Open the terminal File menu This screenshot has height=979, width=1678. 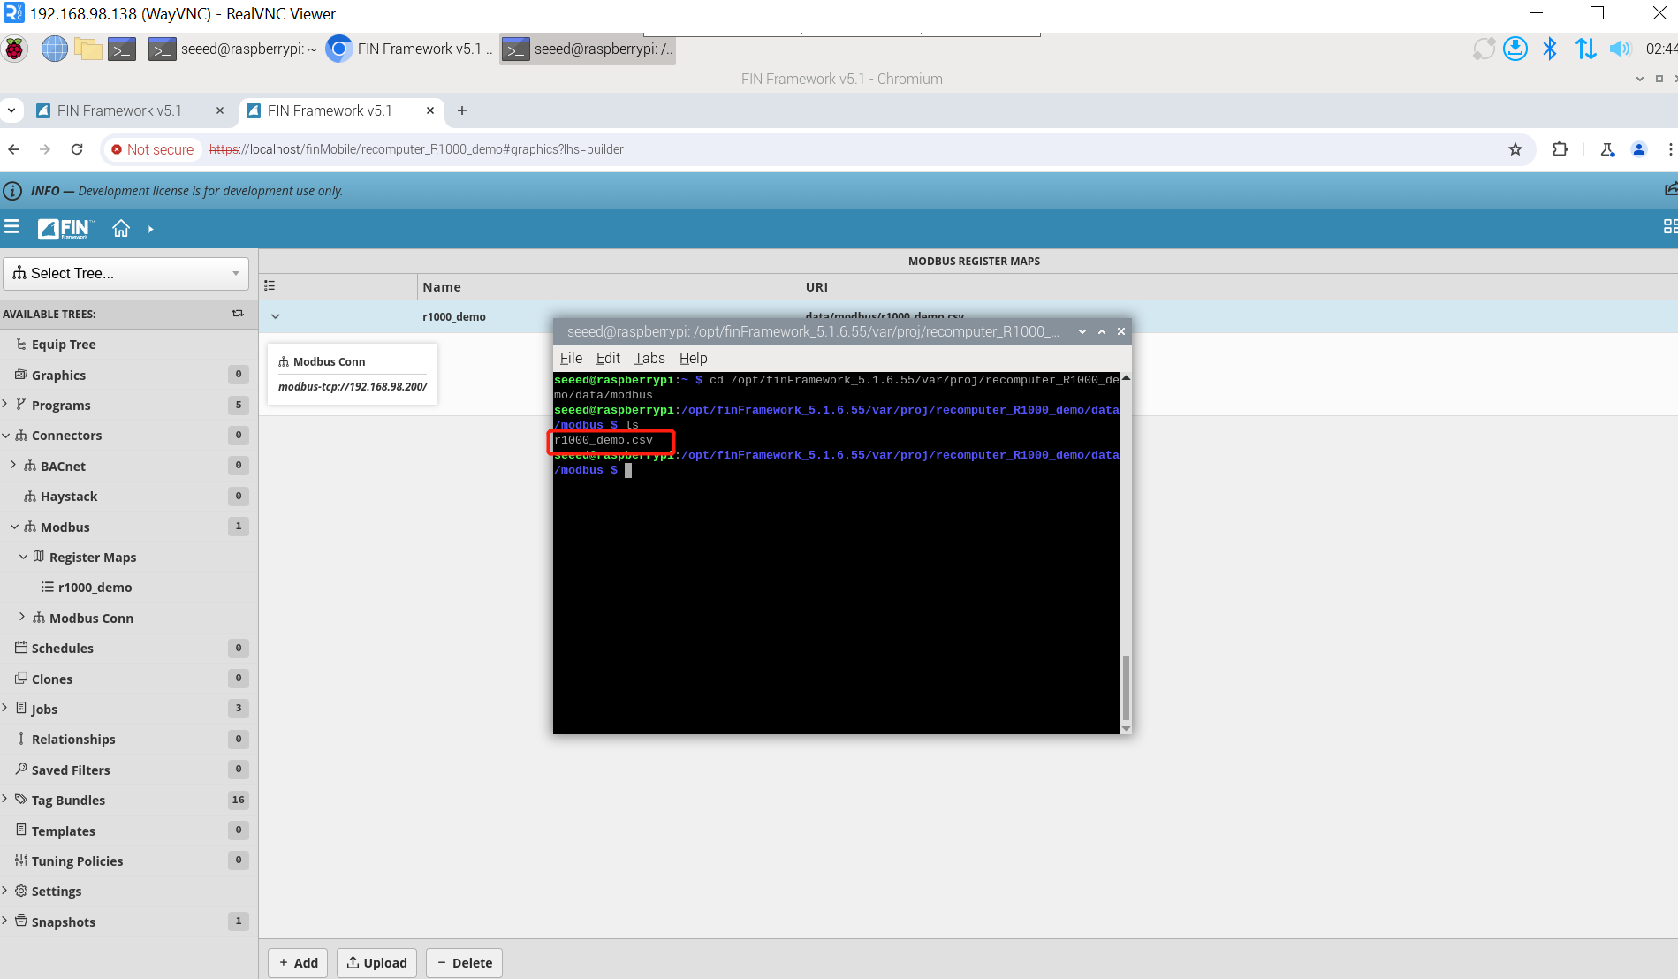571,358
